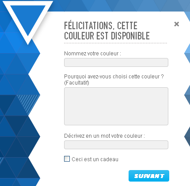Tick the 'Ceci est un cadeau' checkbox

pos(67,159)
